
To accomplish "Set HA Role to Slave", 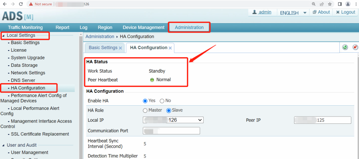I will pyautogui.click(x=169, y=111).
